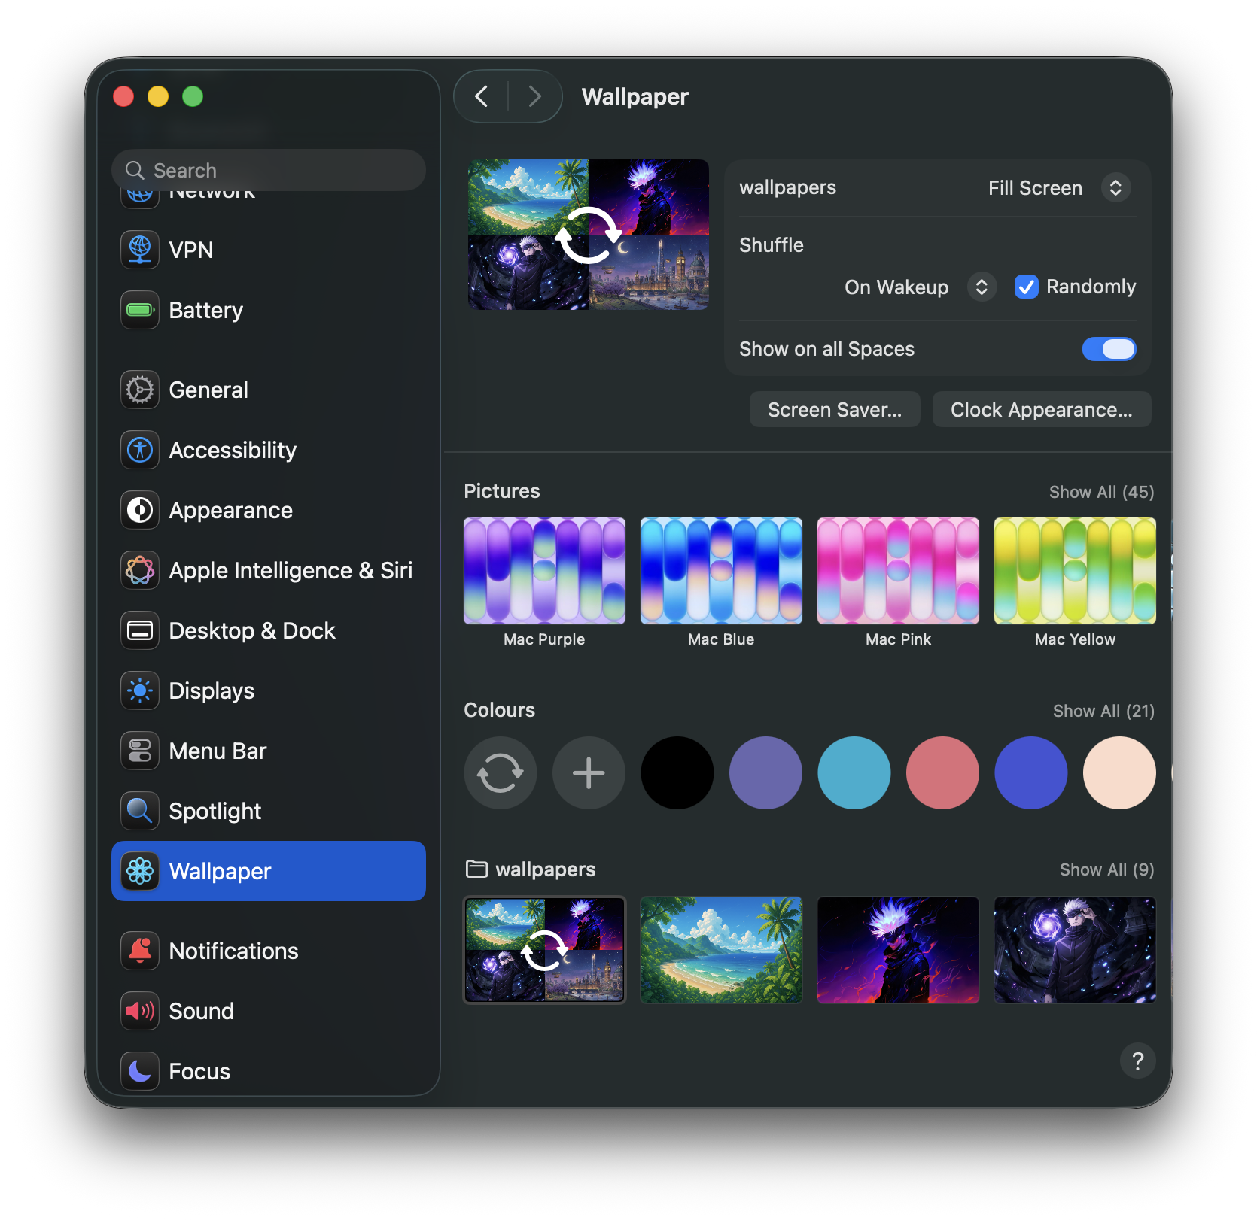Click the VPN globe icon
This screenshot has height=1220, width=1257.
coord(140,250)
